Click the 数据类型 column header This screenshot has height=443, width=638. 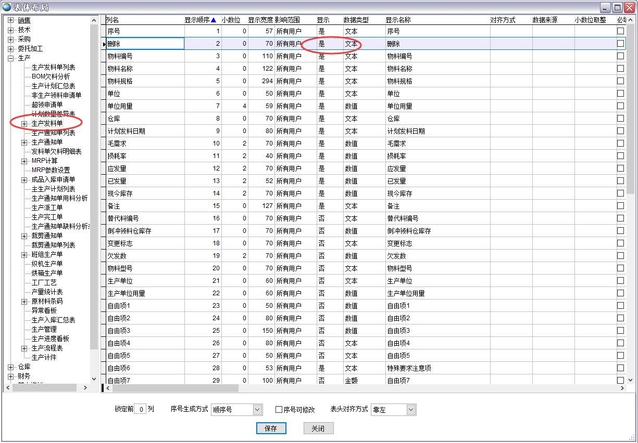pyautogui.click(x=356, y=20)
